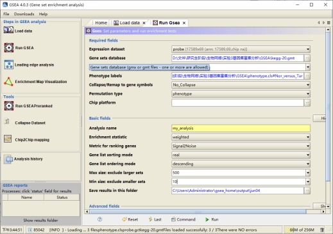This screenshot has height=234, width=333.
Task: Open Analysis history icon
Action: click(8, 159)
